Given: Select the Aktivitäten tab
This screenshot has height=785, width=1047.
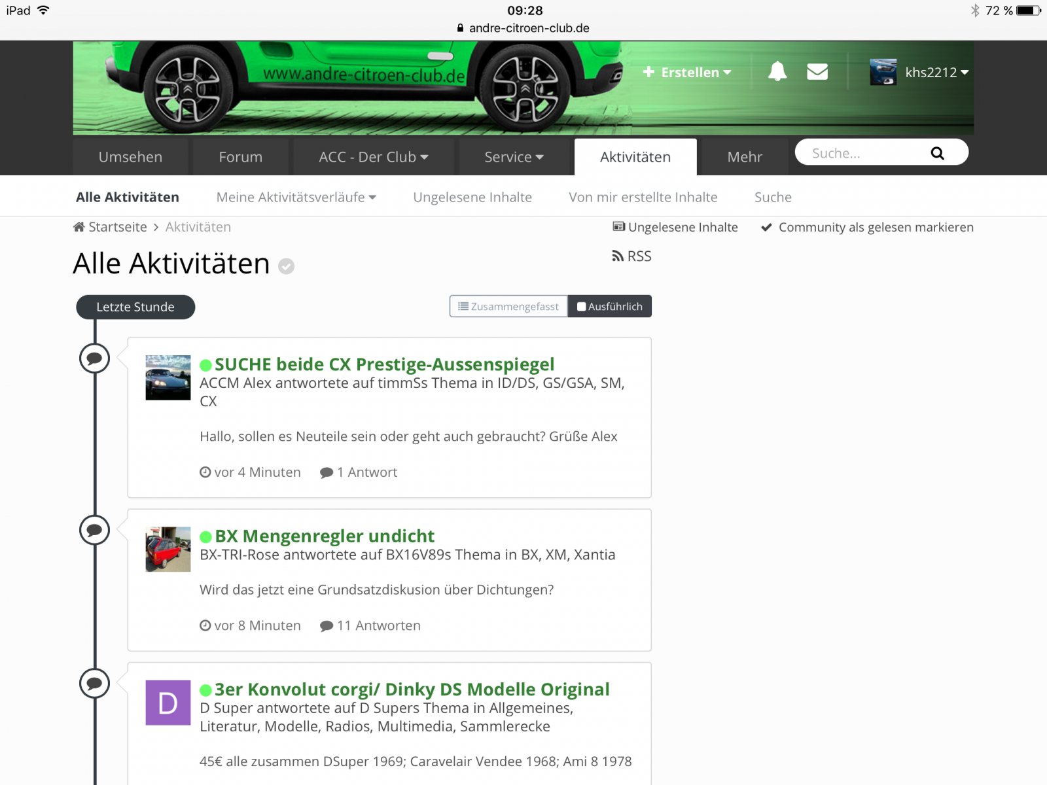Looking at the screenshot, I should 635,157.
